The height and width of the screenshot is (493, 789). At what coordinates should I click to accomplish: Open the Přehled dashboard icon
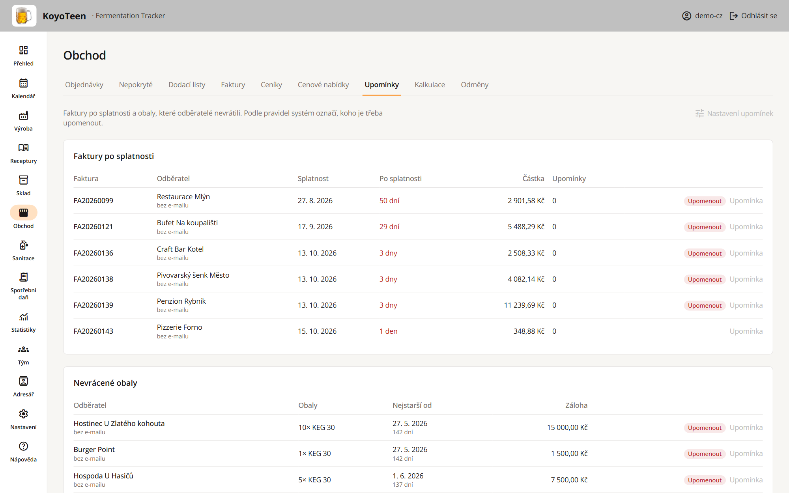(23, 50)
